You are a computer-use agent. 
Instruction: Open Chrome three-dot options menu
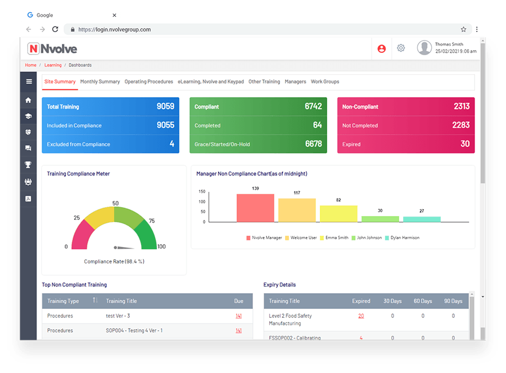[x=477, y=29]
